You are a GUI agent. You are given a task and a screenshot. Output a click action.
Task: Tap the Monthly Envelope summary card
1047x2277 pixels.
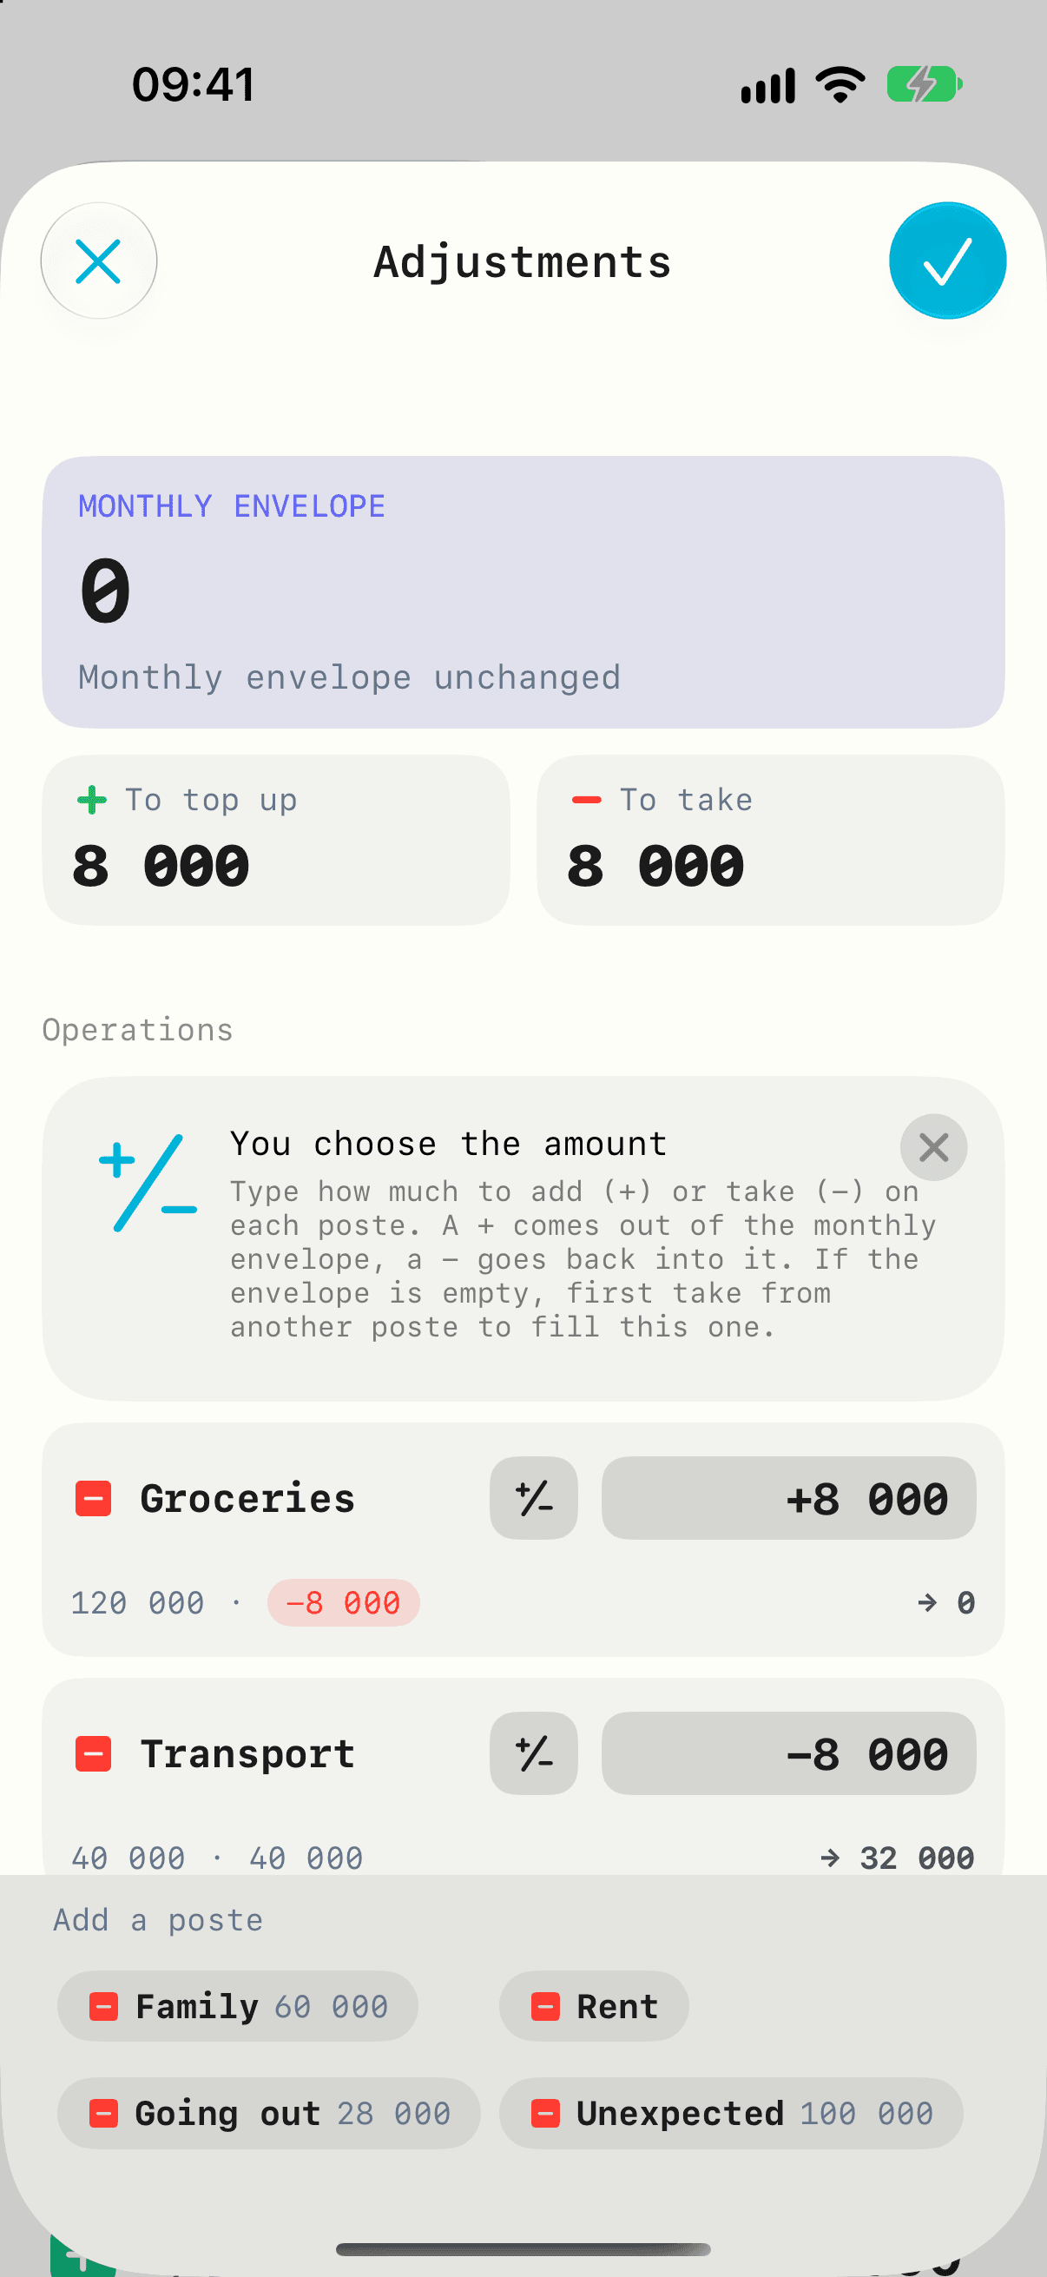pos(523,592)
